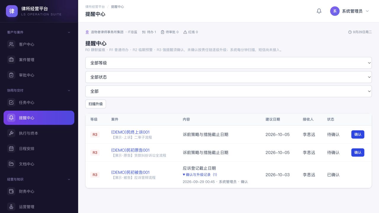Open the 全部 filter dropdown

[229, 91]
